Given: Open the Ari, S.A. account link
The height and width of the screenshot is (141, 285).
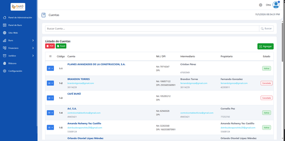Looking at the screenshot, I should [x=72, y=108].
